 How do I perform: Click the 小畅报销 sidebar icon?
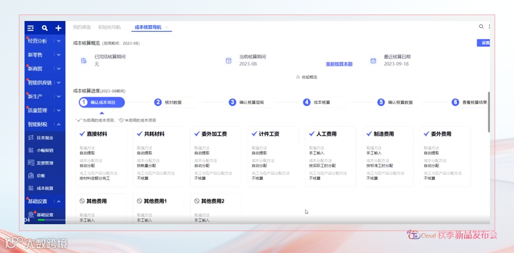pos(31,150)
